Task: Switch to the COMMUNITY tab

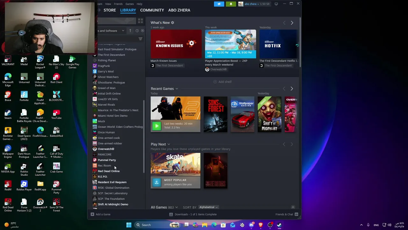Action: coord(152,10)
